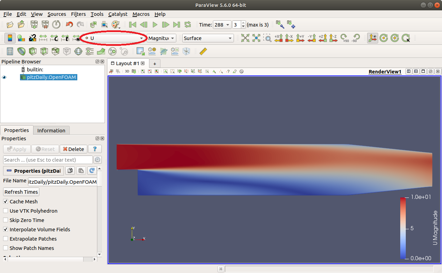Apply the Slice filter icon
This screenshot has width=442, height=273.
[44, 51]
